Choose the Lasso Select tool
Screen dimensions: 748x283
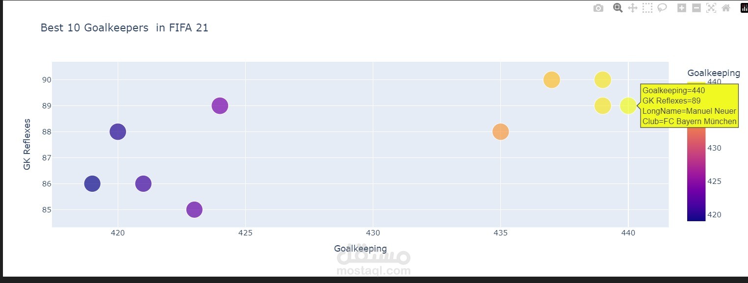(662, 8)
